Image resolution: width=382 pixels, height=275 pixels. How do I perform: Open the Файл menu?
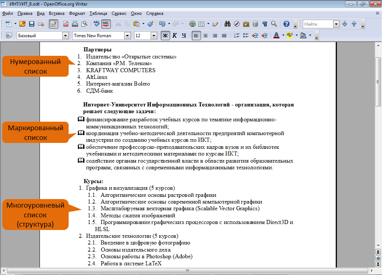(x=8, y=13)
